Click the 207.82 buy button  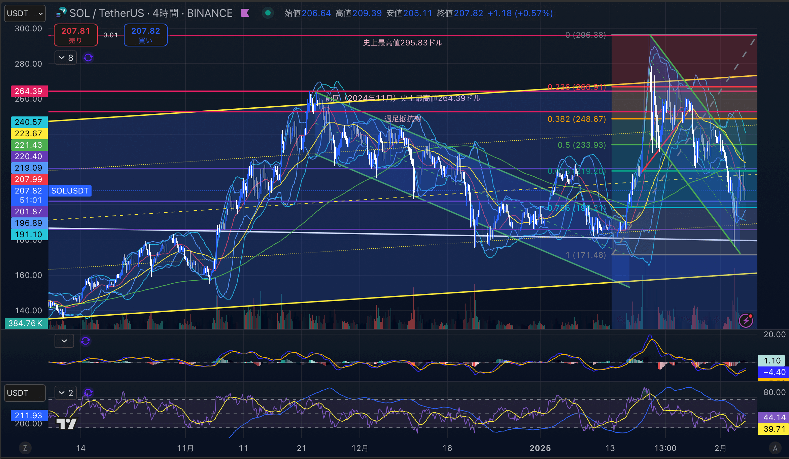[145, 35]
